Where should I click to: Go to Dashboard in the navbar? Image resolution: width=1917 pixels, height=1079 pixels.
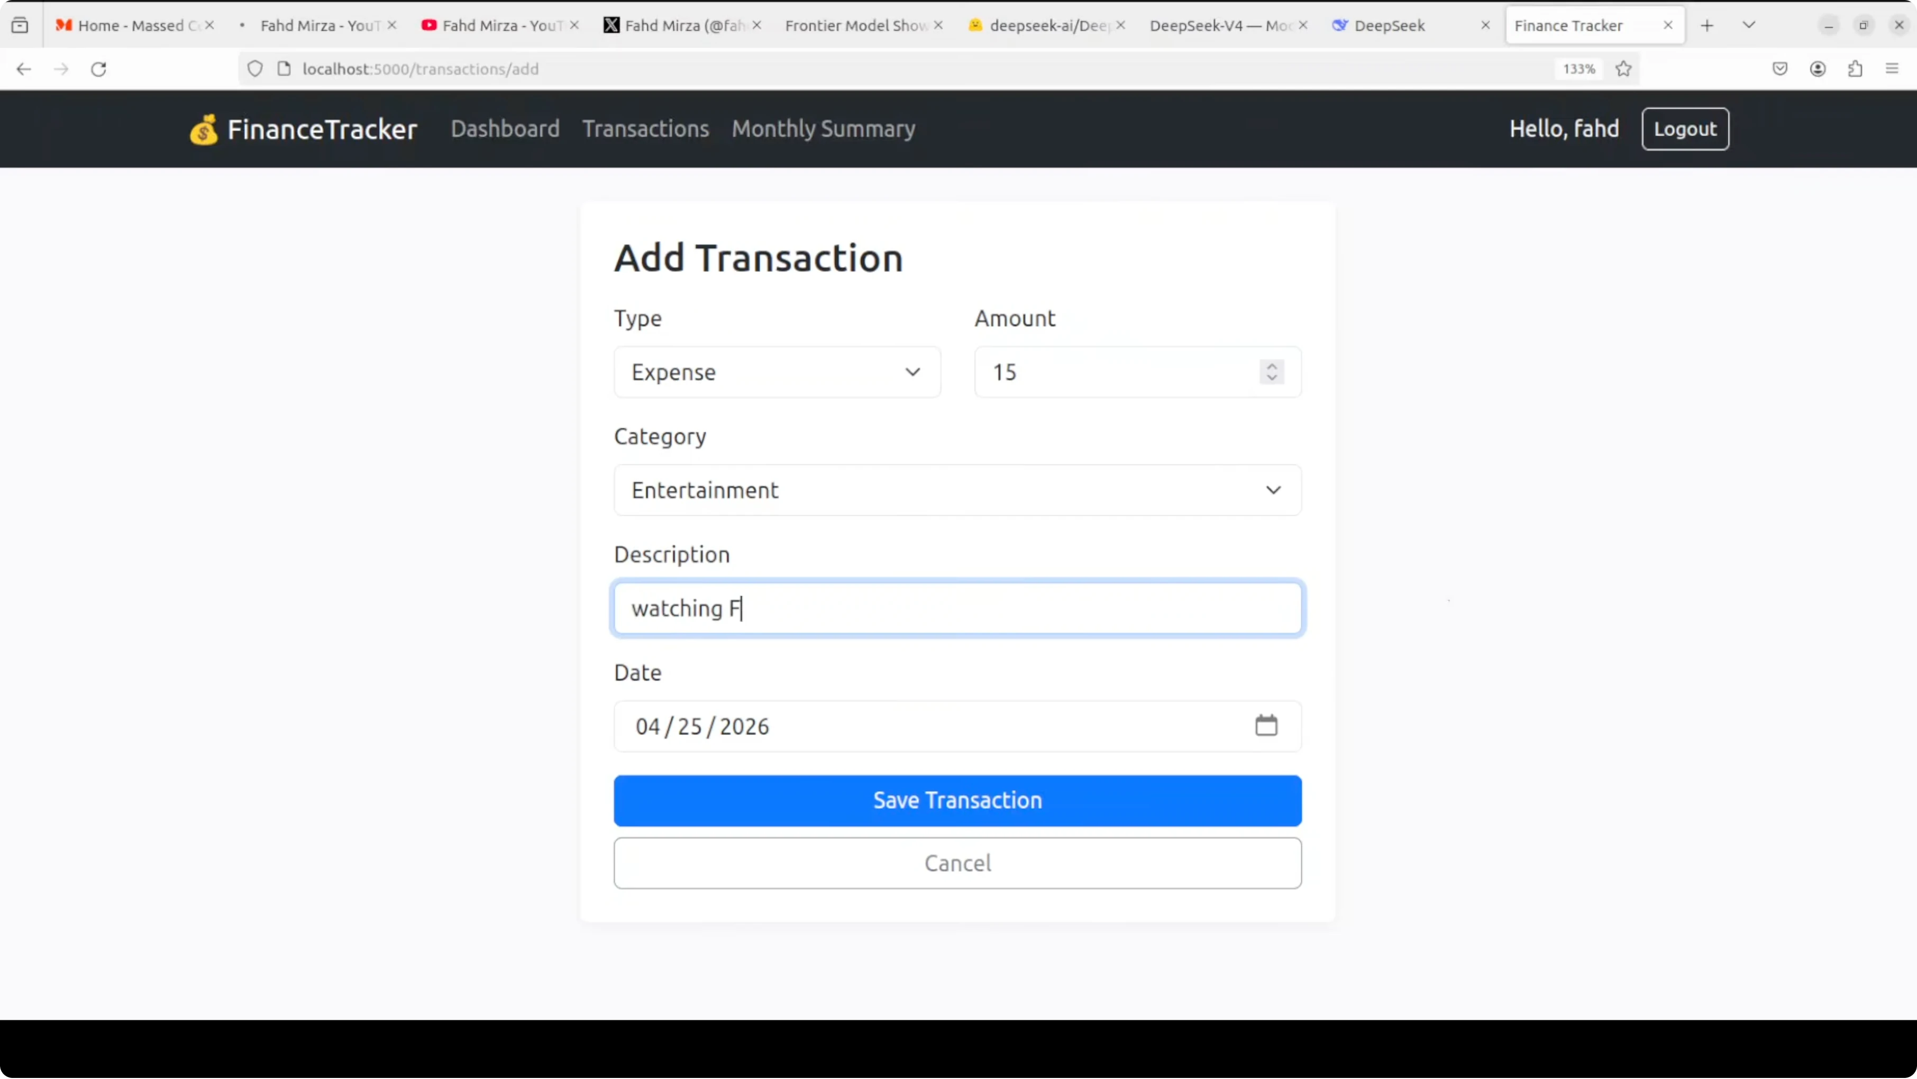pyautogui.click(x=505, y=129)
